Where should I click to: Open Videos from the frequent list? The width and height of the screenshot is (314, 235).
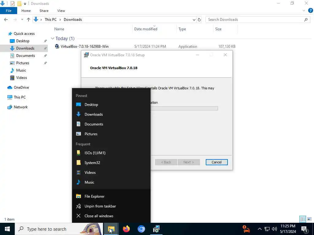[x=111, y=173]
